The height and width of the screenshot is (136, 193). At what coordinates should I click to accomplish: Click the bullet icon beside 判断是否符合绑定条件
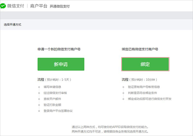click(124, 93)
